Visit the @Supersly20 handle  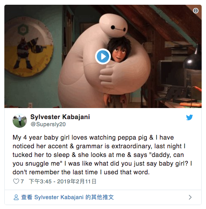click(x=48, y=124)
